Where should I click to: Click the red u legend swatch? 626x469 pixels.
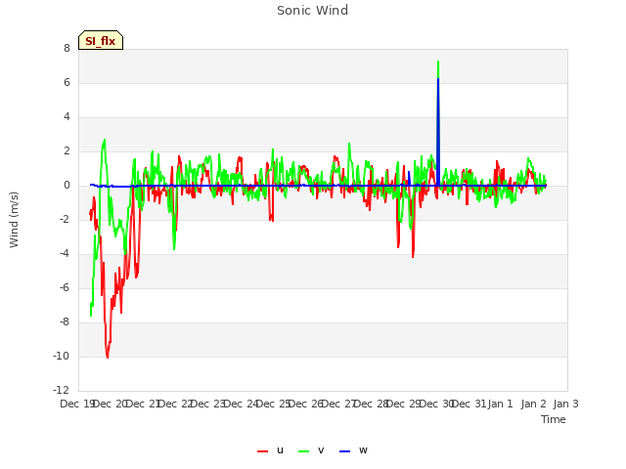[x=263, y=451]
